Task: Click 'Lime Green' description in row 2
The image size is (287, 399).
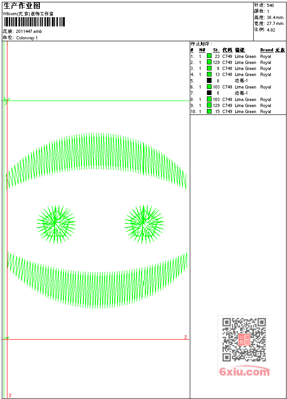Action: pos(245,63)
